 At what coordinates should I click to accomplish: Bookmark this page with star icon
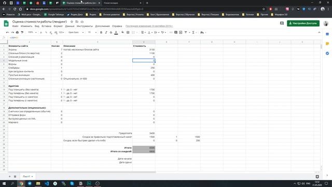(x=264, y=9)
